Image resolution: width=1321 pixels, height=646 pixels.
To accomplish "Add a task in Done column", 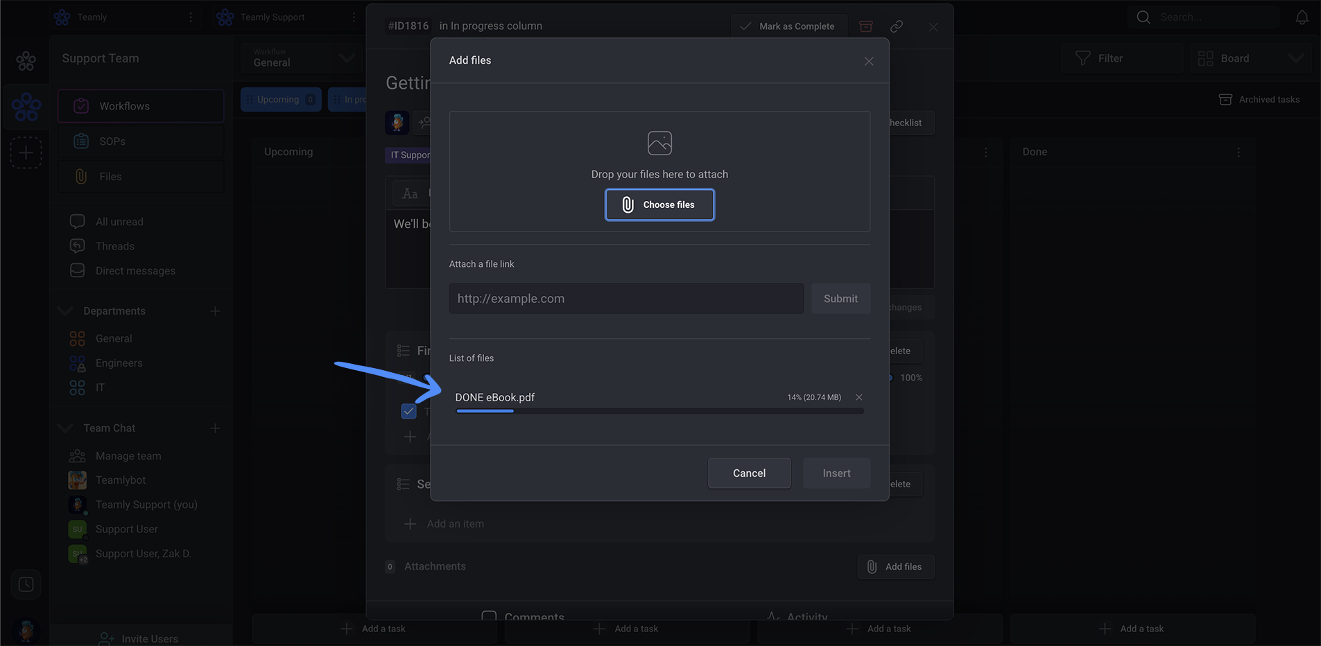I will coord(1132,629).
